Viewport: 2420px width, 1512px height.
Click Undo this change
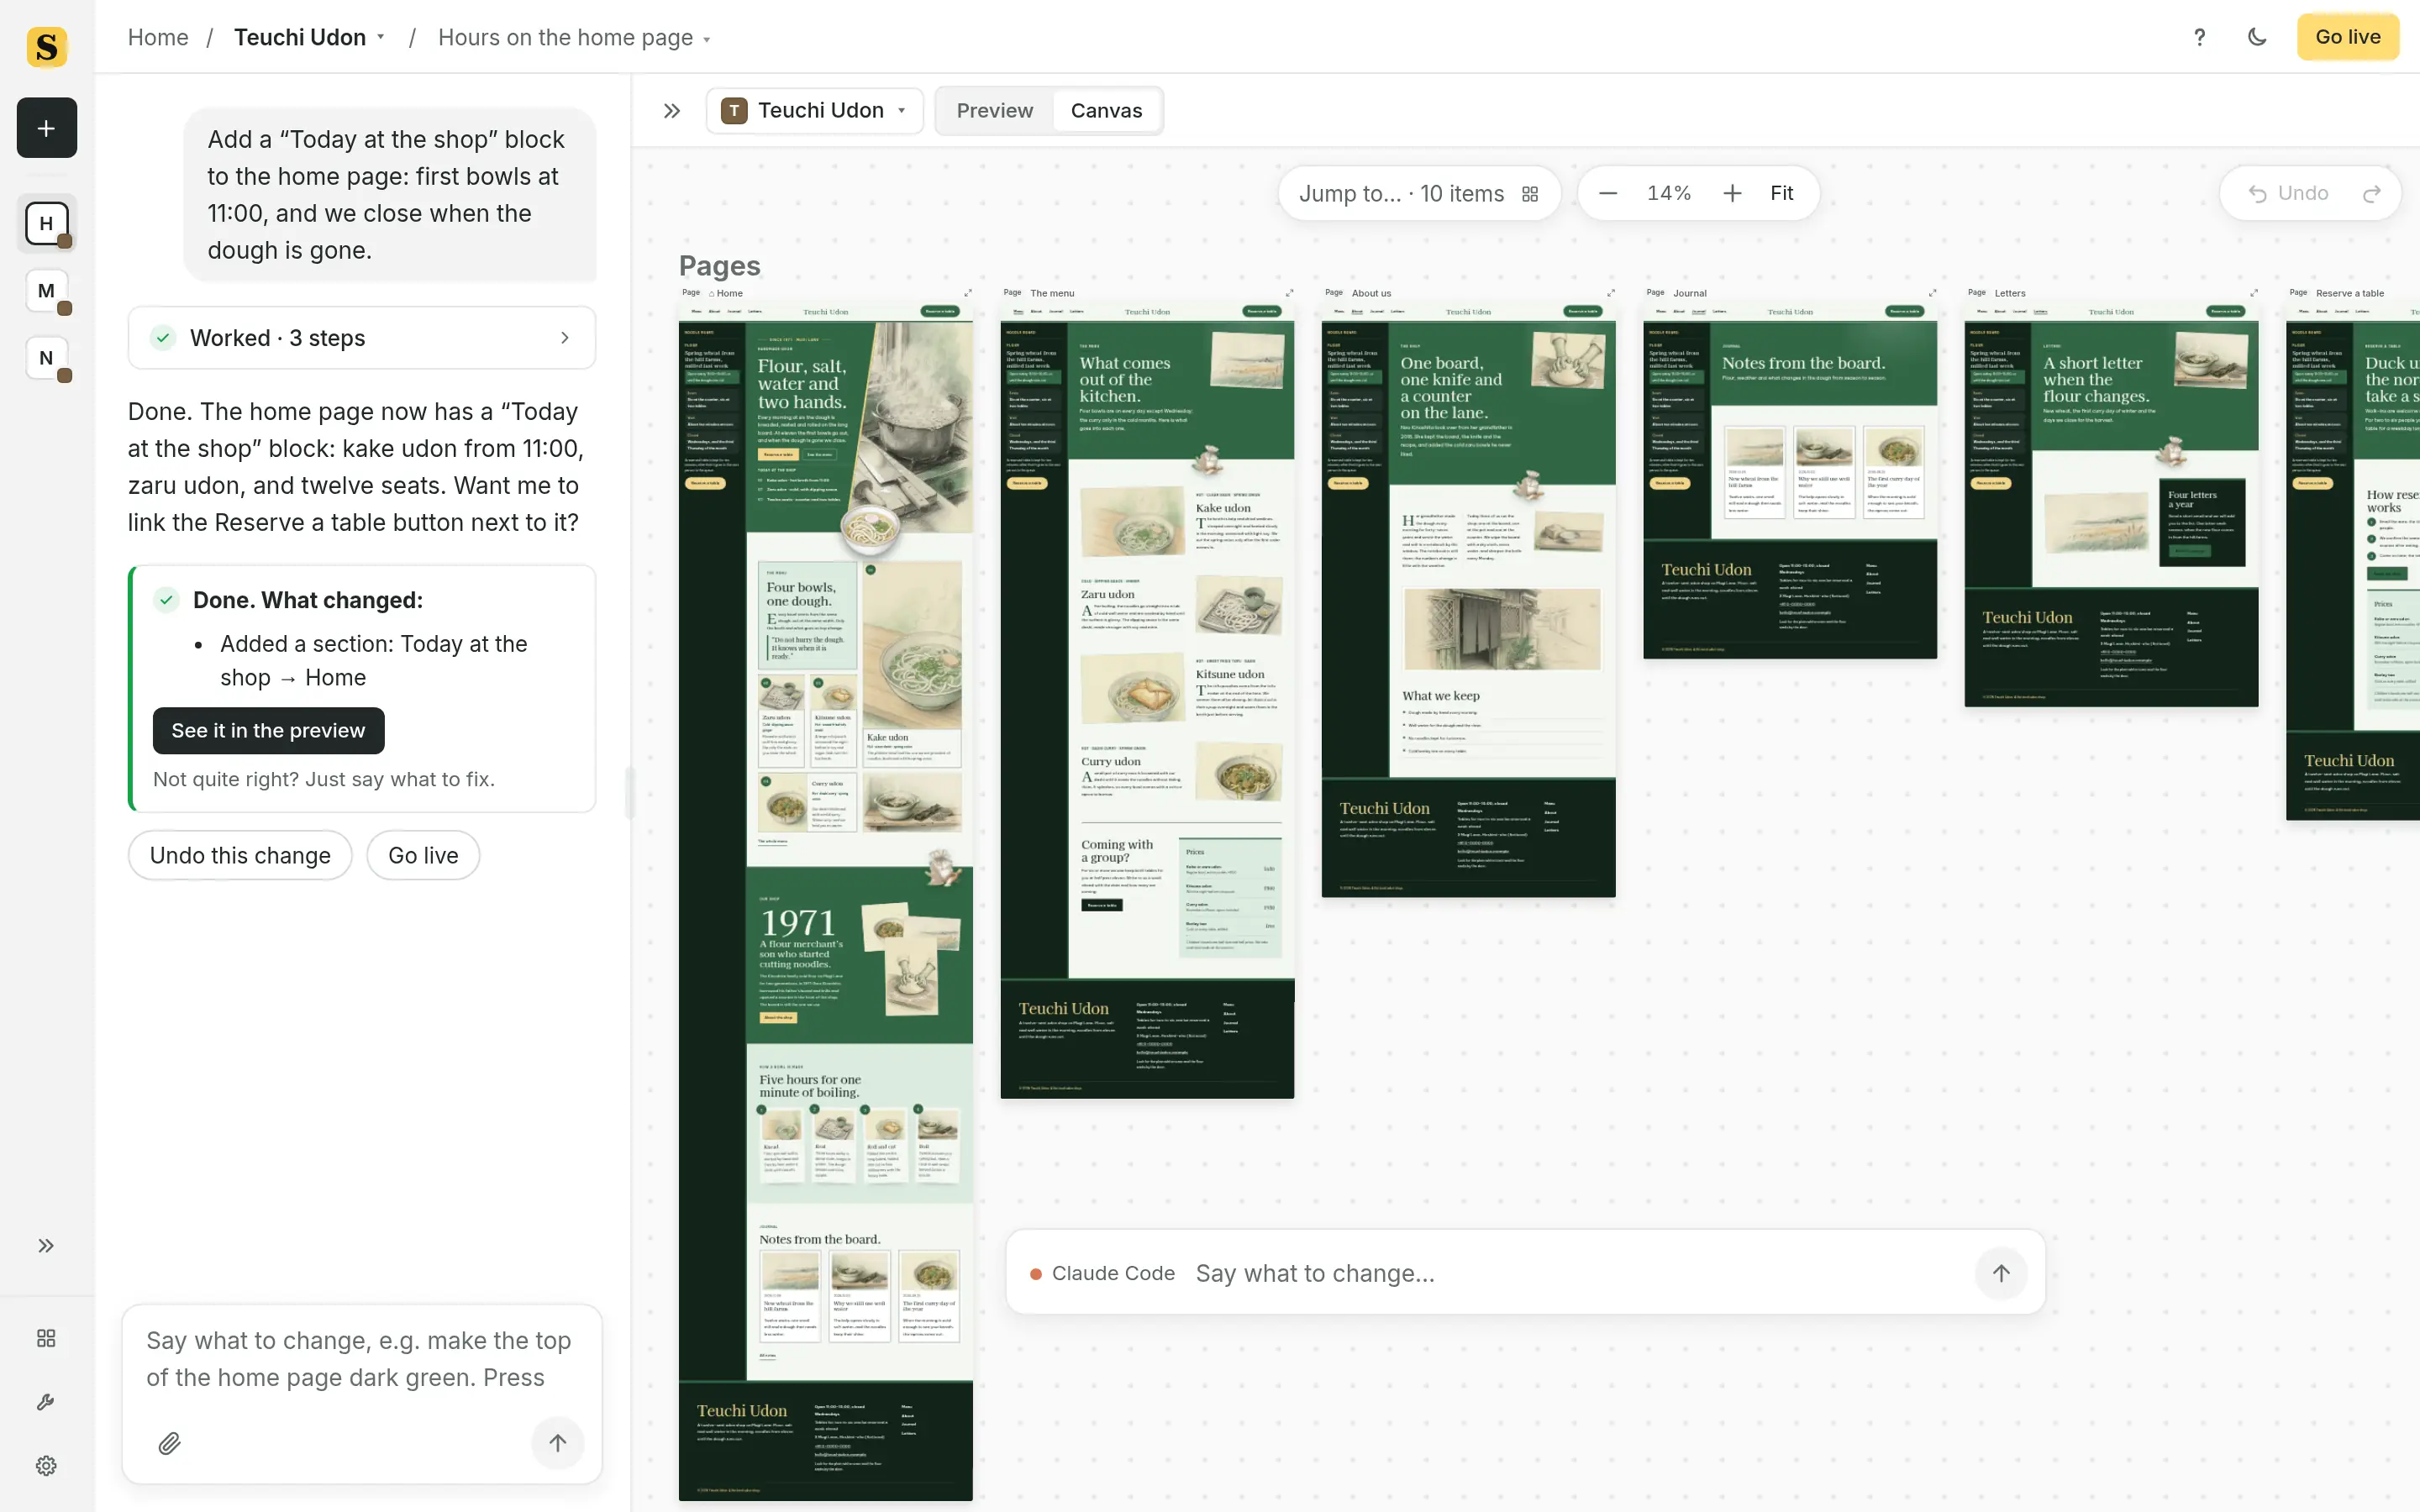coord(240,856)
